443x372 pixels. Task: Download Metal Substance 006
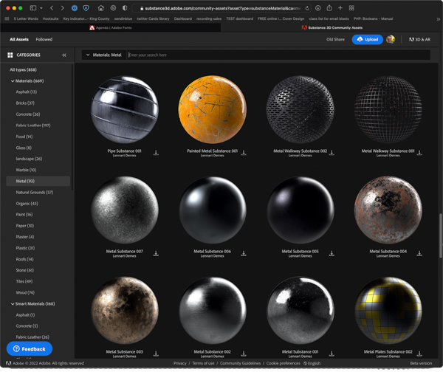click(244, 253)
